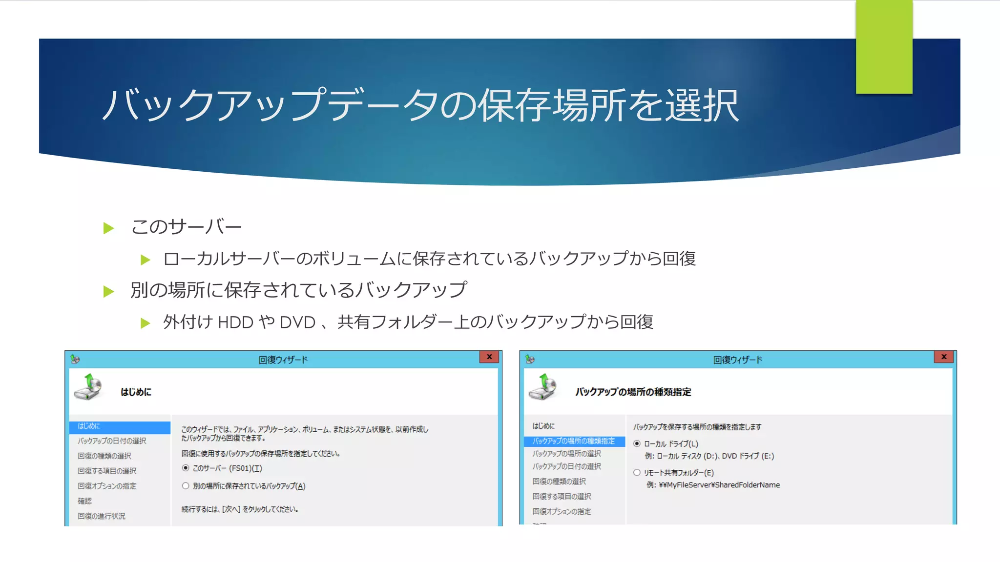
Task: Select バックアップの日付の選択 step in left wizard
Action: 112,441
